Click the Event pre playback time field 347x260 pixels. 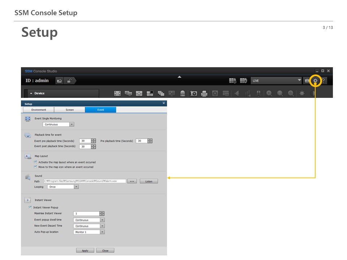85,141
